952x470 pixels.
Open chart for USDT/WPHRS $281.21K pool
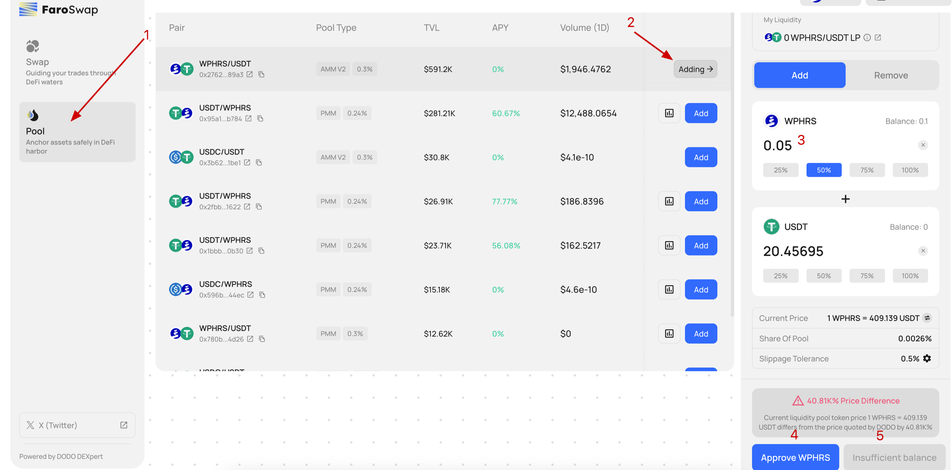click(x=669, y=113)
